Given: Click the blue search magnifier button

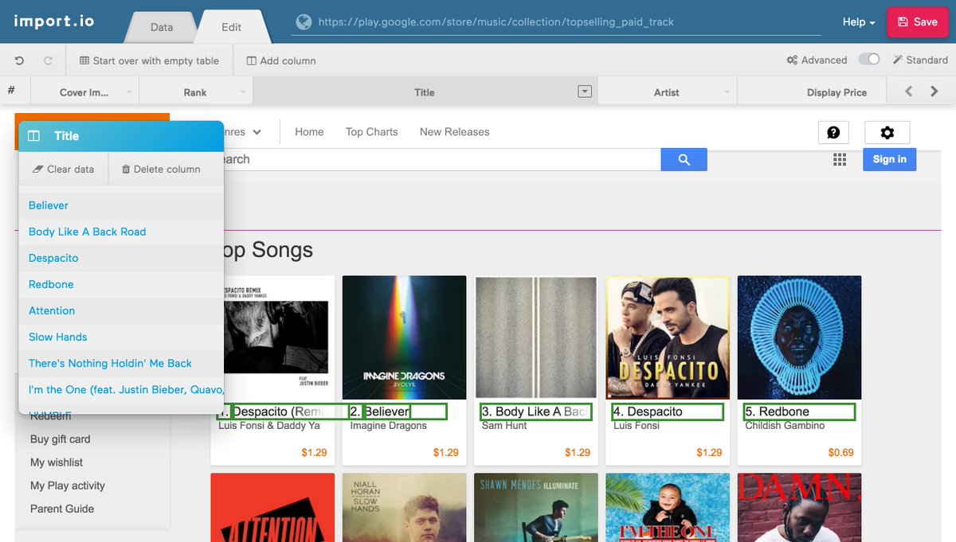Looking at the screenshot, I should pos(684,159).
